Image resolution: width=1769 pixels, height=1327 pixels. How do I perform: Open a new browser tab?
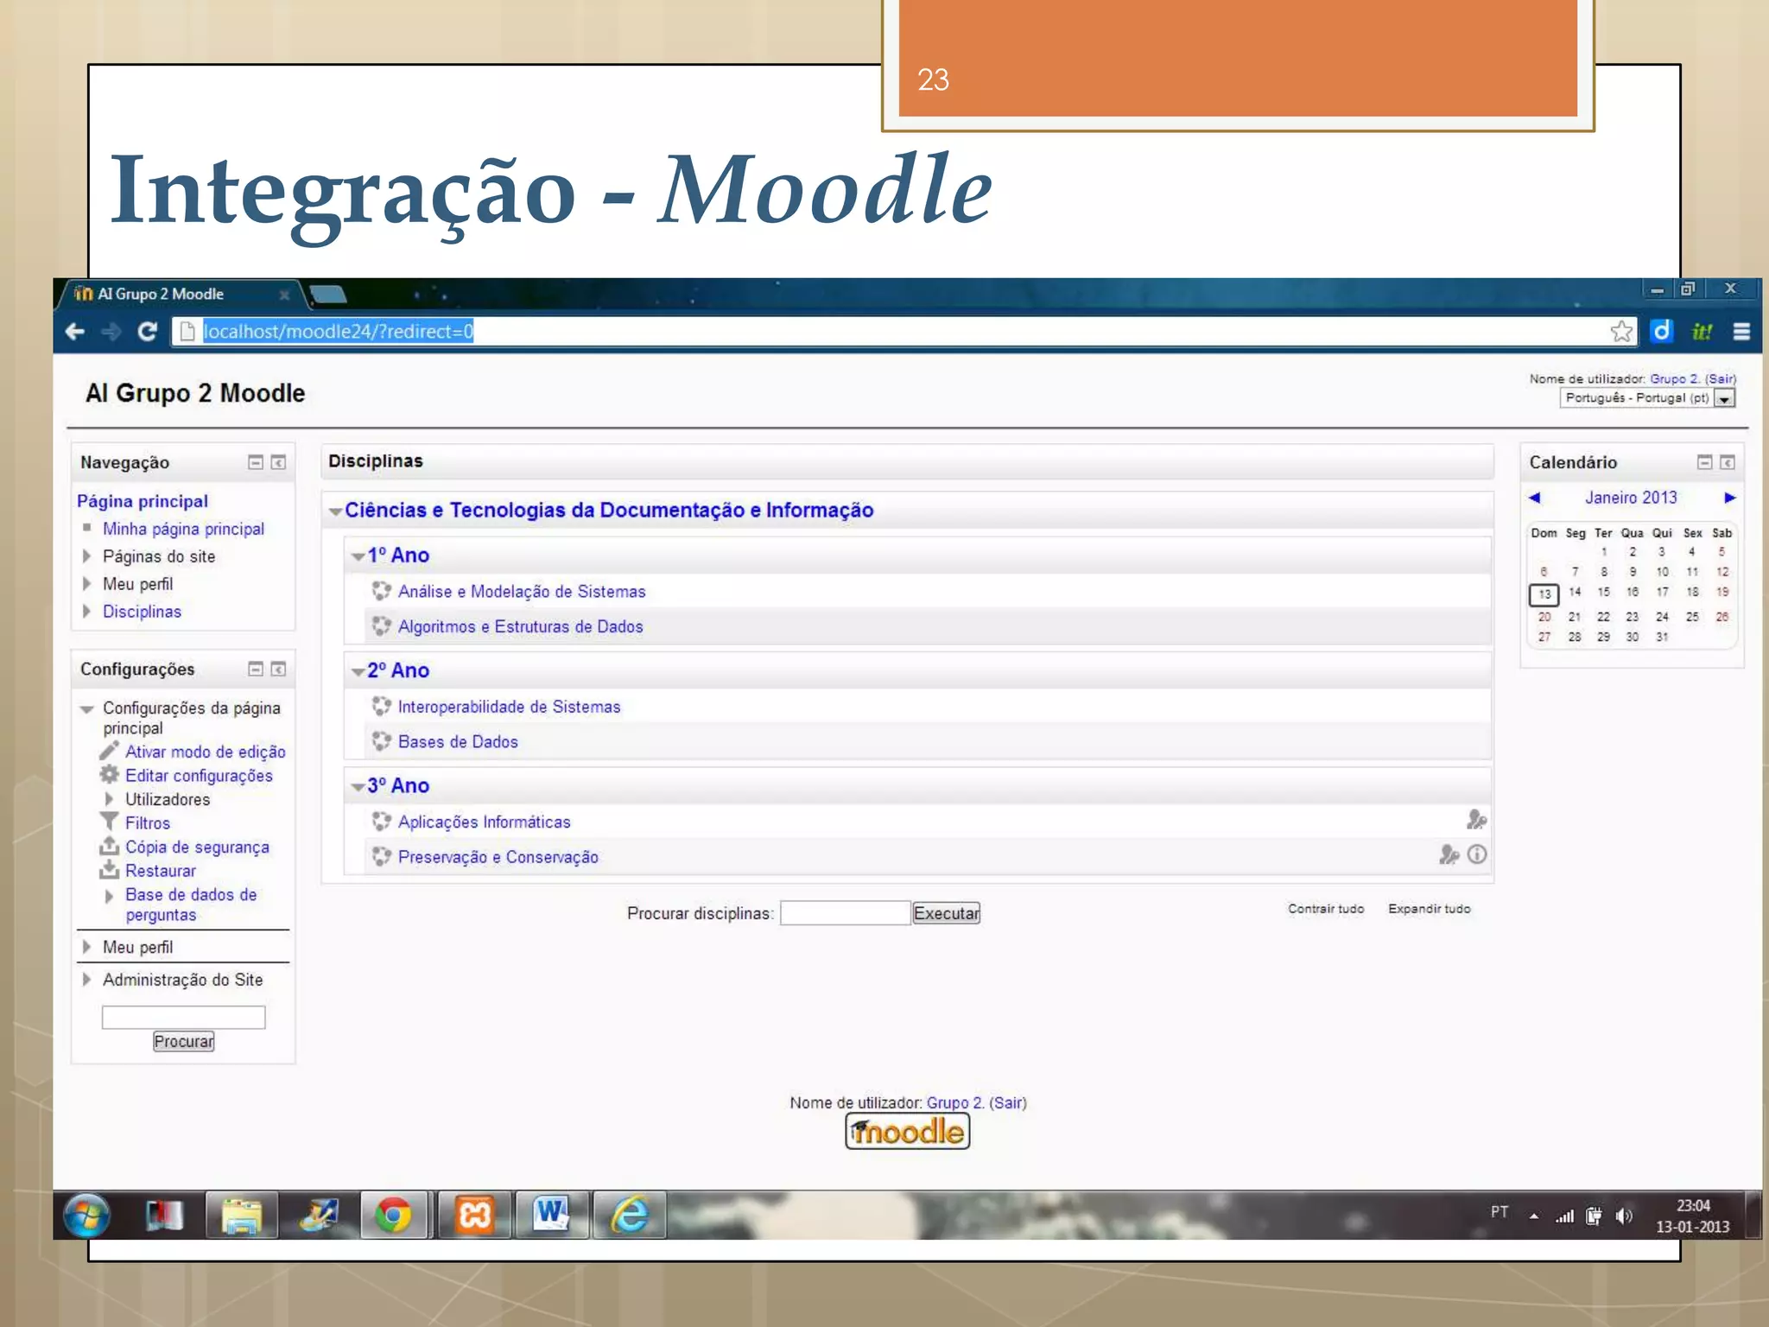click(x=329, y=295)
